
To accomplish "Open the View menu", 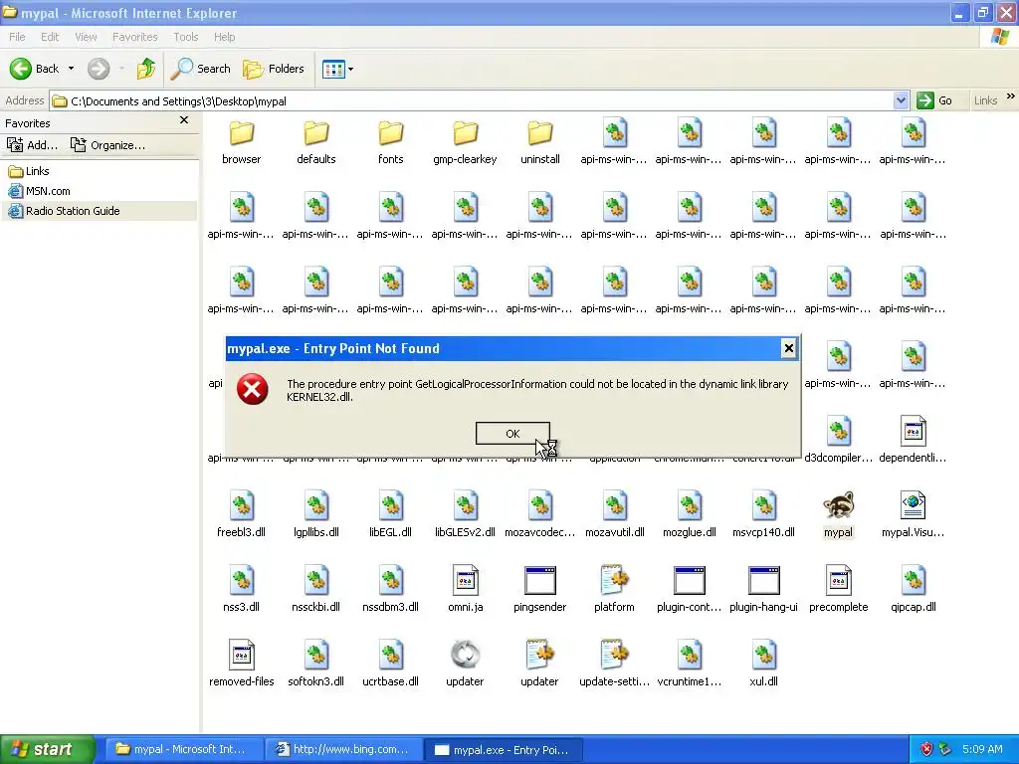I will click(x=86, y=37).
